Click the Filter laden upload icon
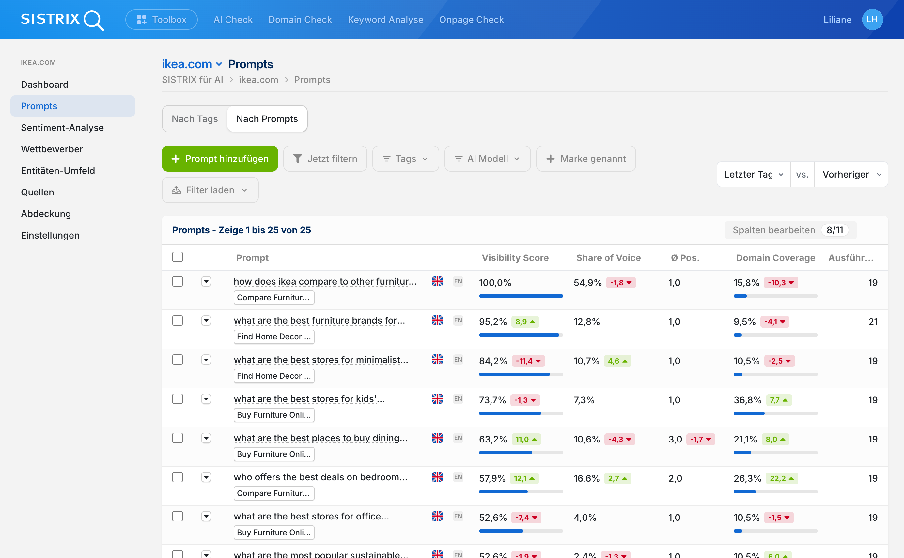904x558 pixels. pos(176,190)
